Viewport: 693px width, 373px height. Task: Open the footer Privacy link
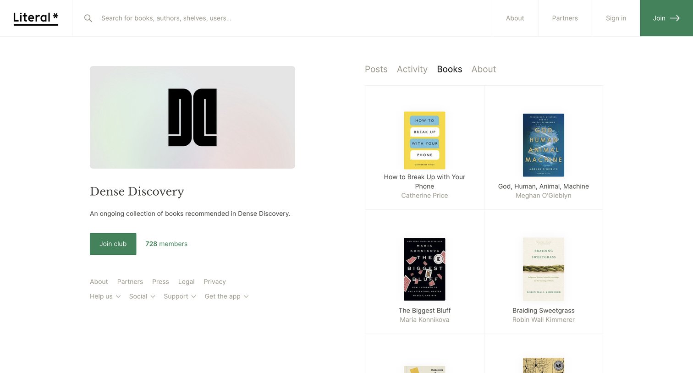click(215, 282)
